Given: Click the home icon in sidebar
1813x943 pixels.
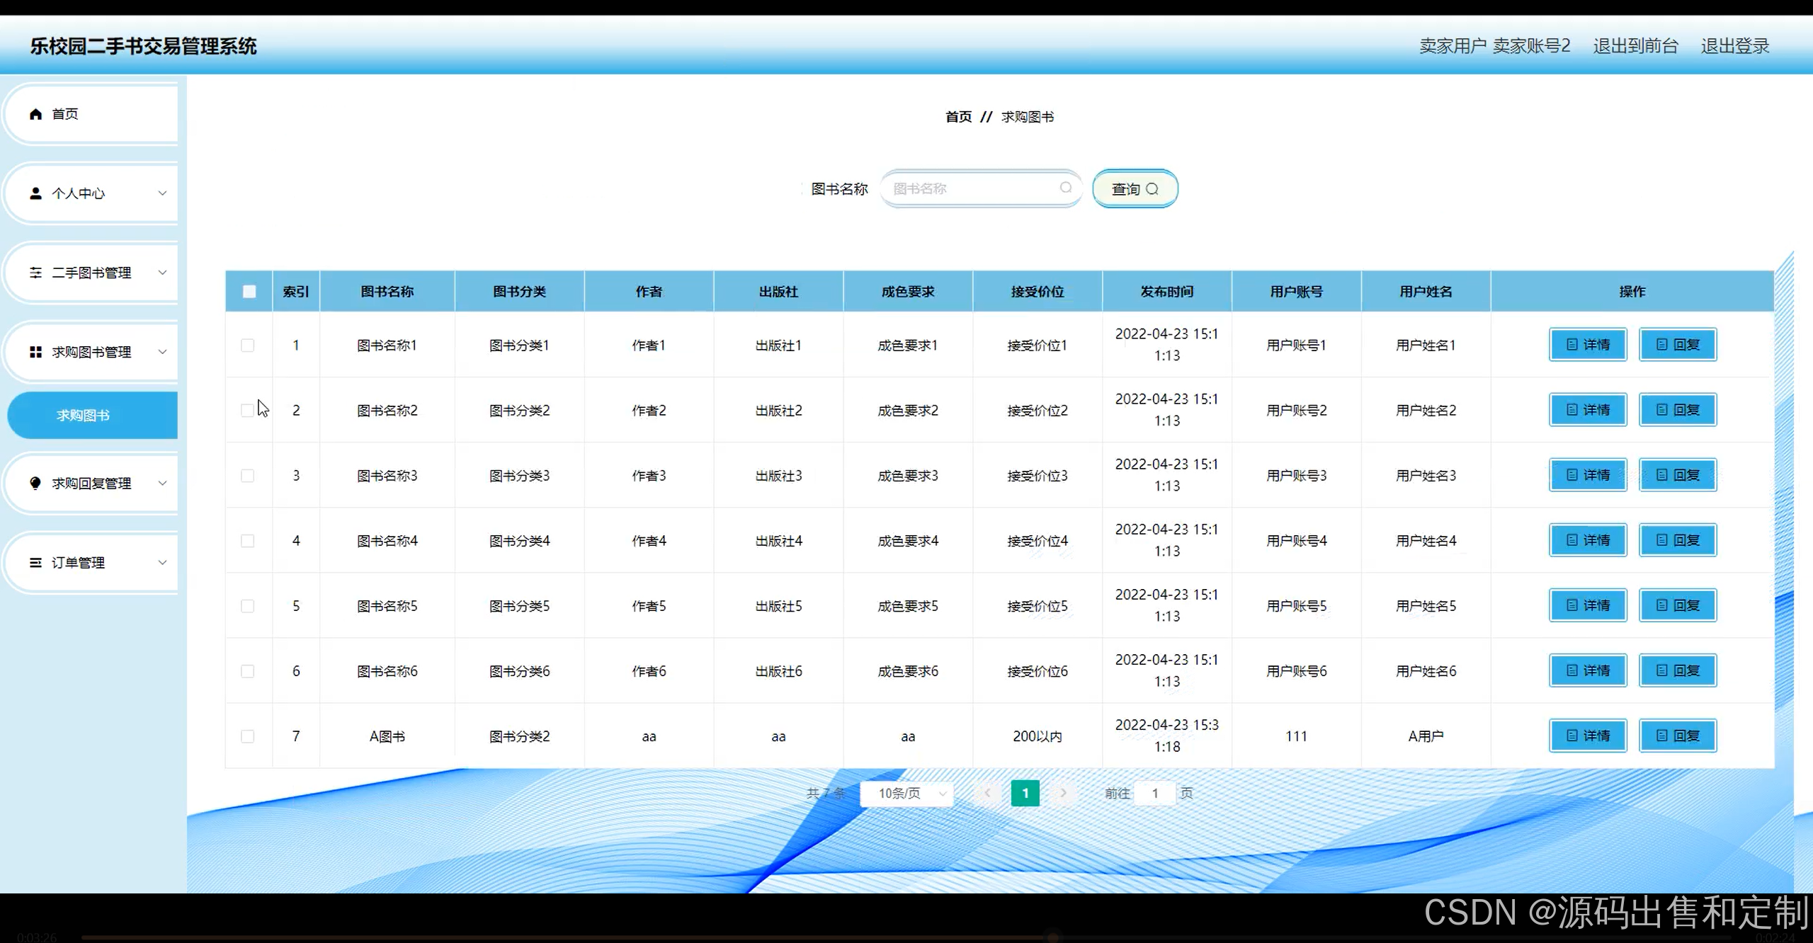Looking at the screenshot, I should (35, 114).
